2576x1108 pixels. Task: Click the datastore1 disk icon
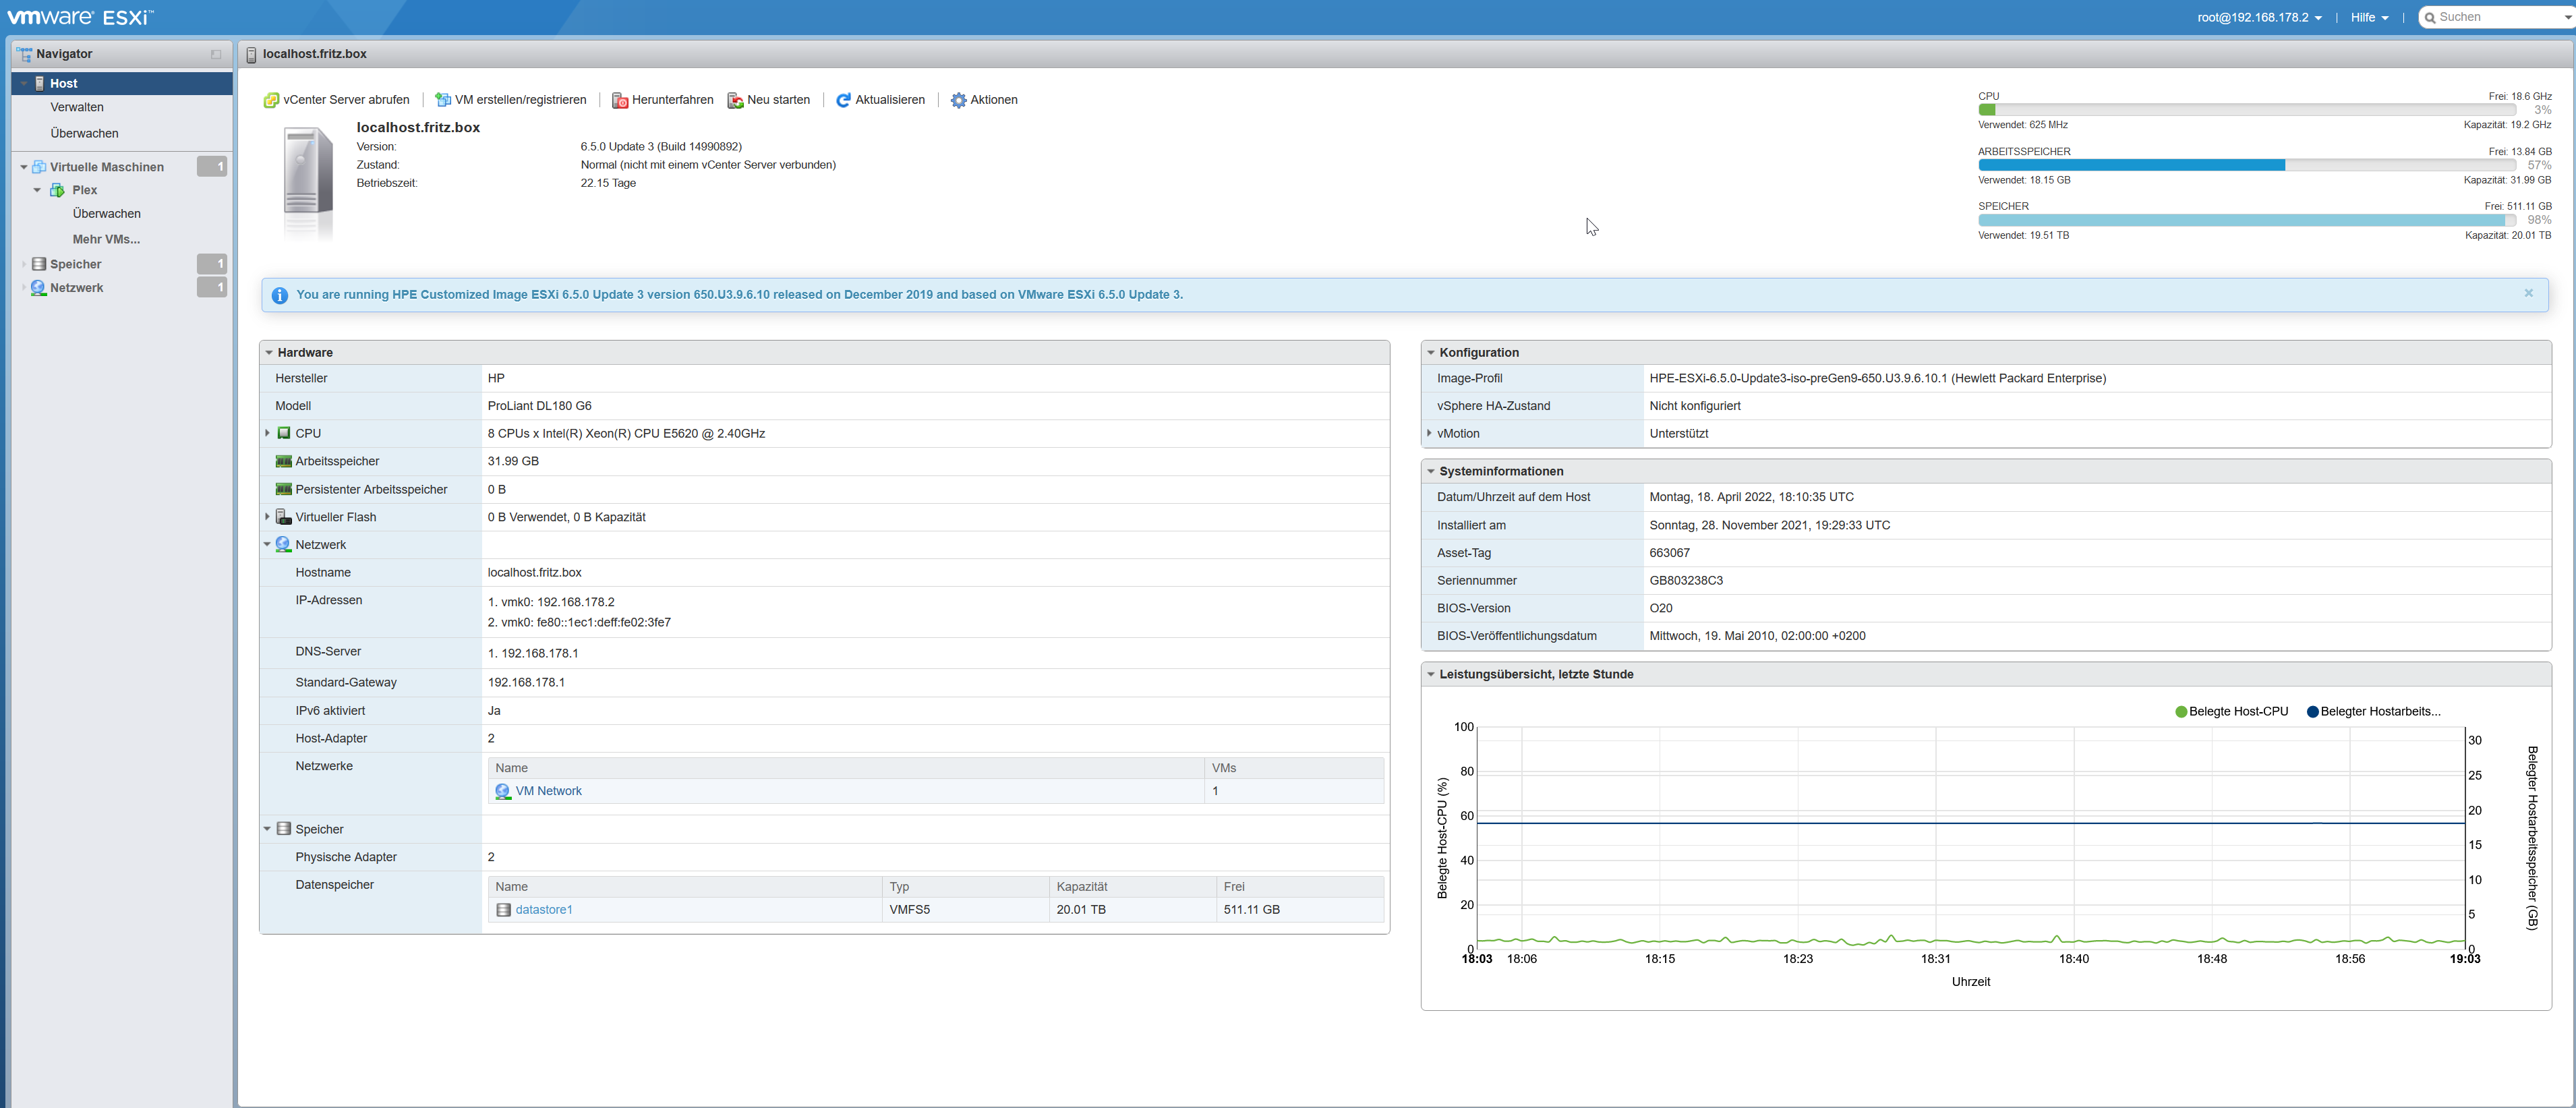click(x=503, y=910)
